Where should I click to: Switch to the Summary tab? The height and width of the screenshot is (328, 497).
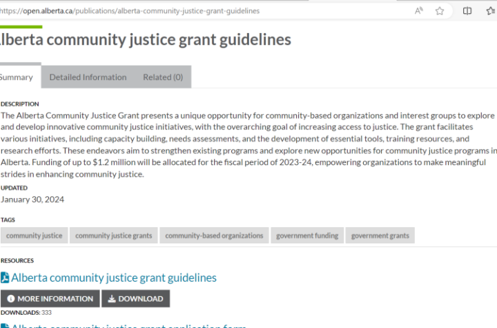(17, 77)
